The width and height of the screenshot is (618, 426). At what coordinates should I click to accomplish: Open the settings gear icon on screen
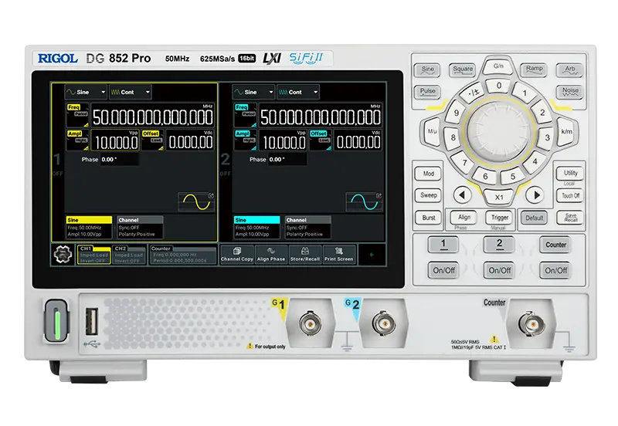(63, 255)
